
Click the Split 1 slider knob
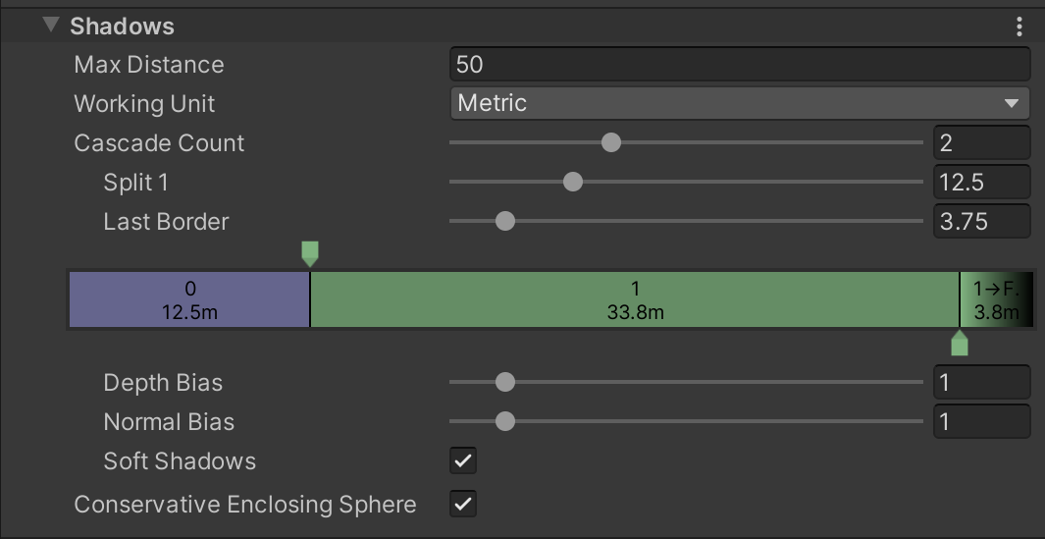point(573,183)
